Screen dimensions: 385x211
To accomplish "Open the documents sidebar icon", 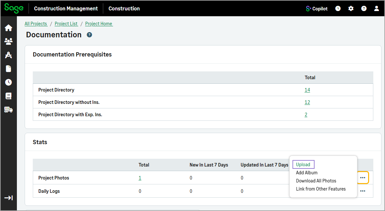I will (x=8, y=69).
